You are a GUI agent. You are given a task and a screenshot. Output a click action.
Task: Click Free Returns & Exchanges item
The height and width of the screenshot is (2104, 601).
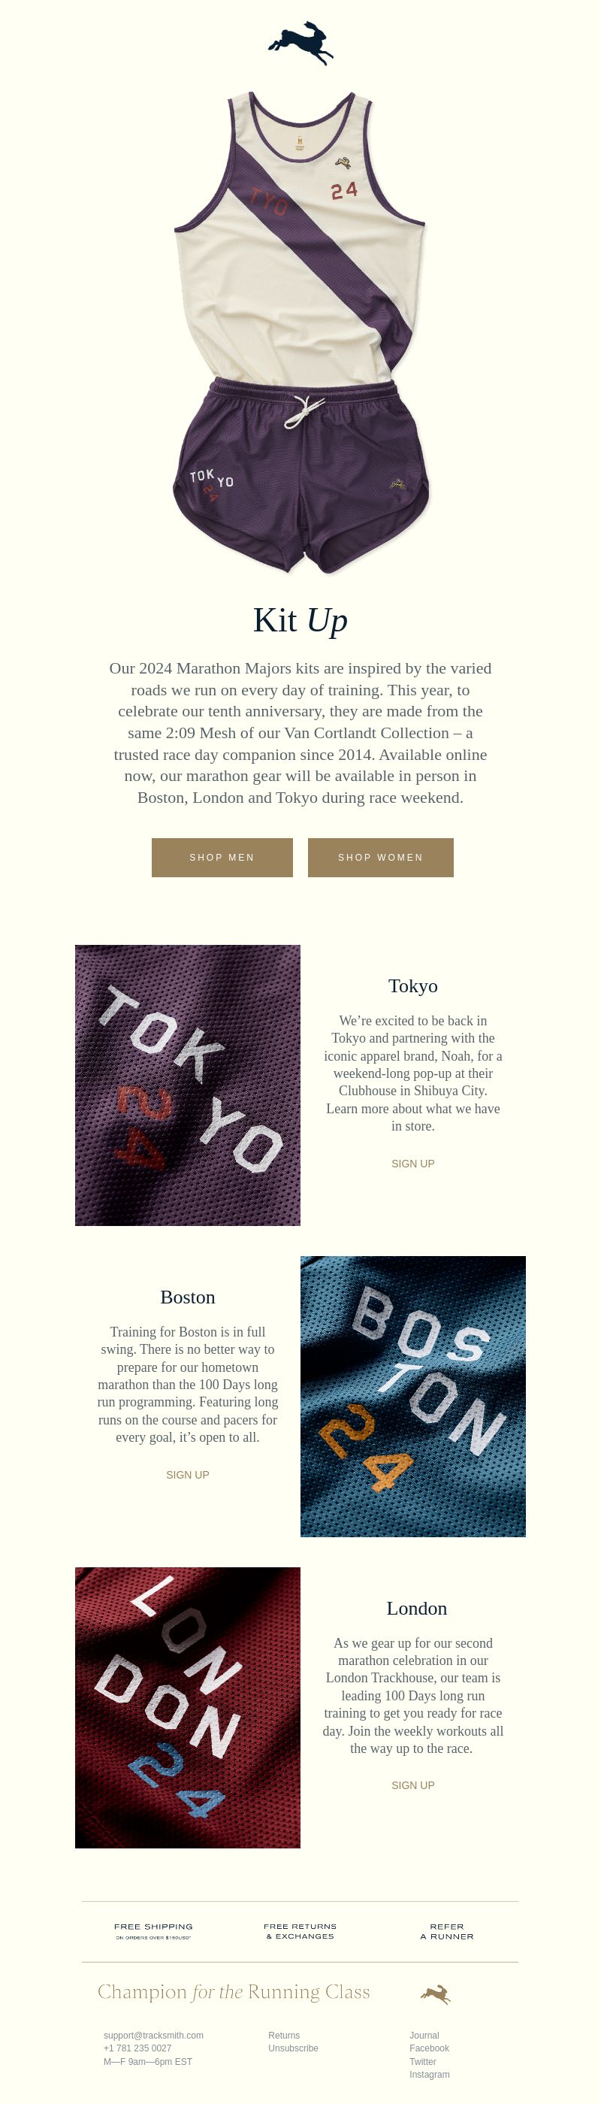pyautogui.click(x=300, y=1931)
